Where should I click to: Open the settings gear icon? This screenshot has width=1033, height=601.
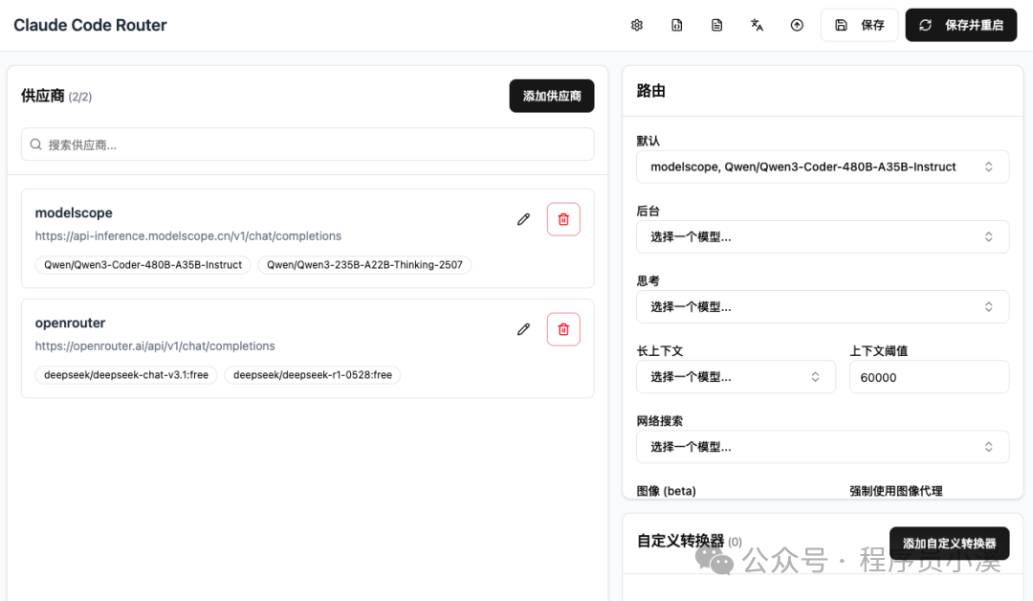click(637, 25)
